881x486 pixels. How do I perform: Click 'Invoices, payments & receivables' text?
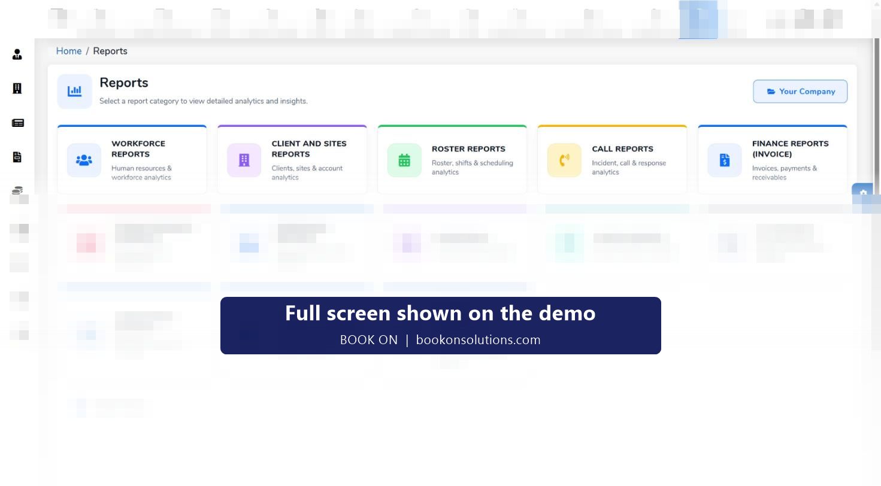785,173
